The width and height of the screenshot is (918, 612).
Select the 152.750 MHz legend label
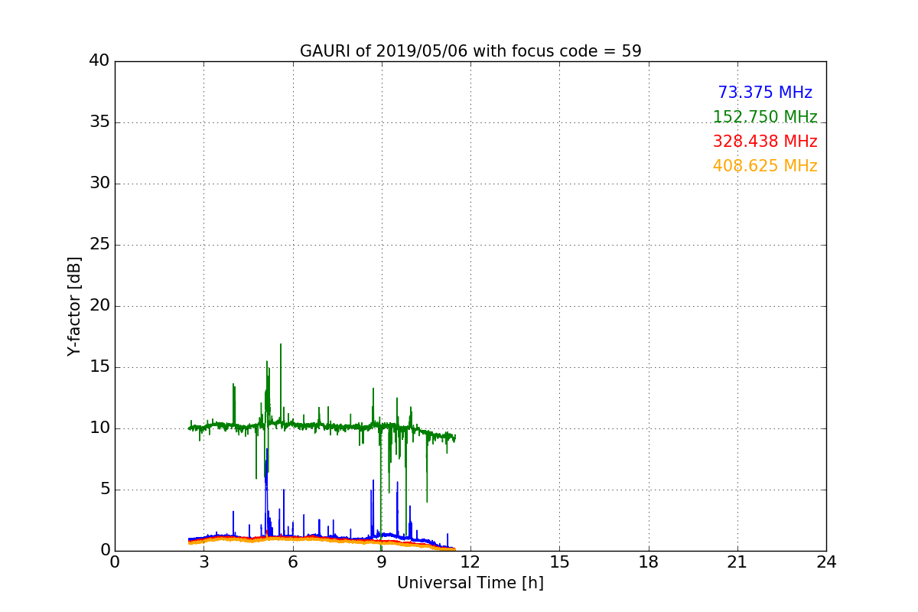point(765,117)
